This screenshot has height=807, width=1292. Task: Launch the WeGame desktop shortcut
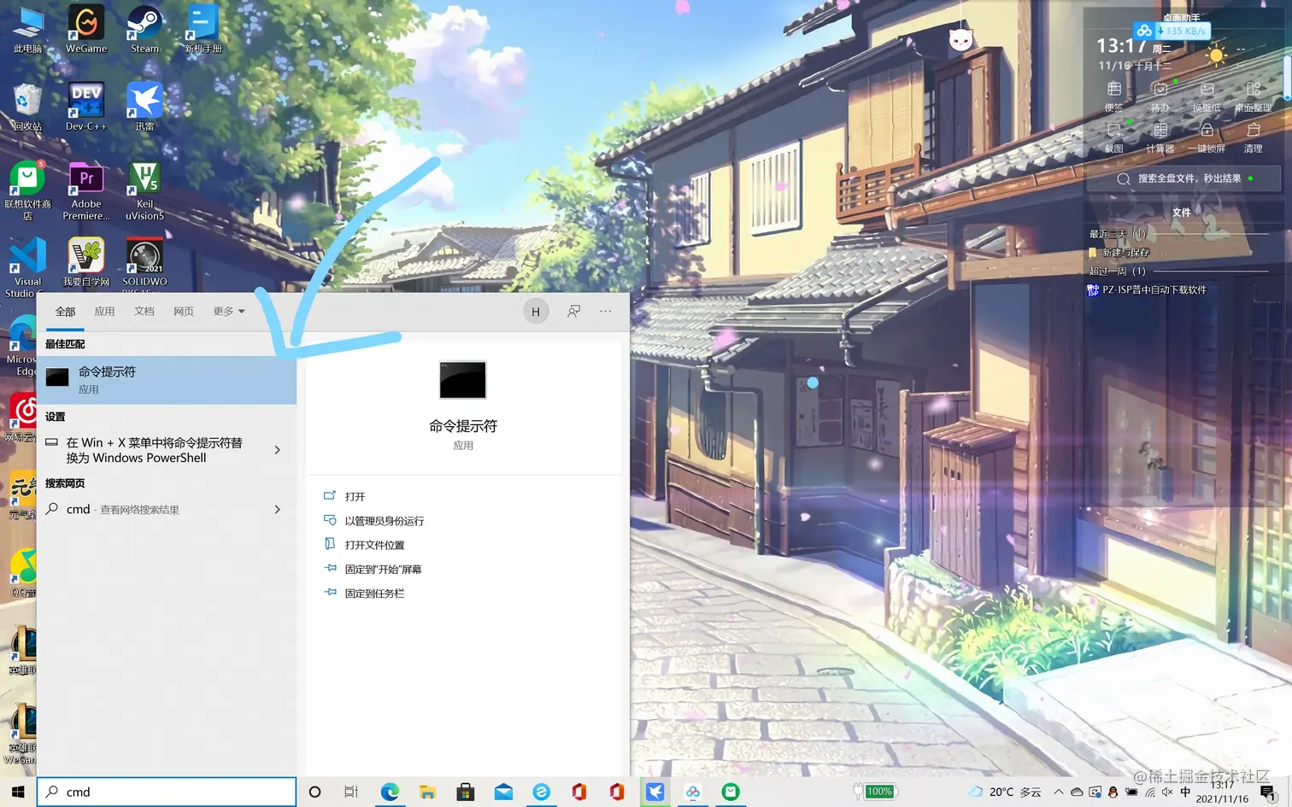(x=86, y=30)
